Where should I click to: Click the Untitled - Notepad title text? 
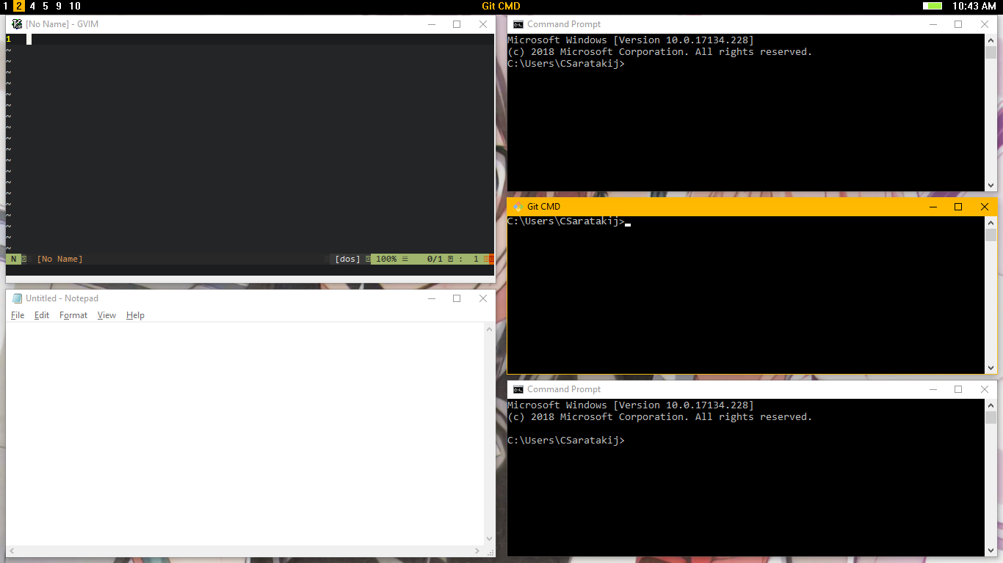[x=62, y=298]
